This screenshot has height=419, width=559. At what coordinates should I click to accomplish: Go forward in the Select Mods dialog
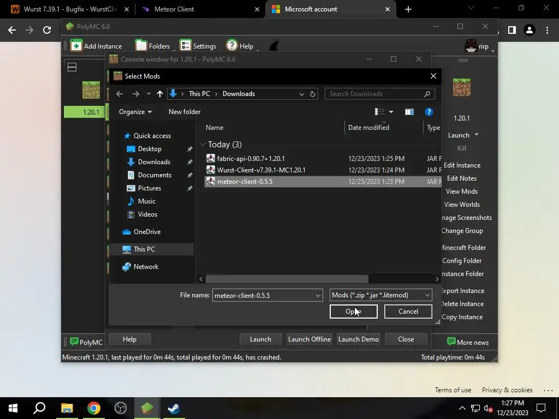click(x=135, y=94)
